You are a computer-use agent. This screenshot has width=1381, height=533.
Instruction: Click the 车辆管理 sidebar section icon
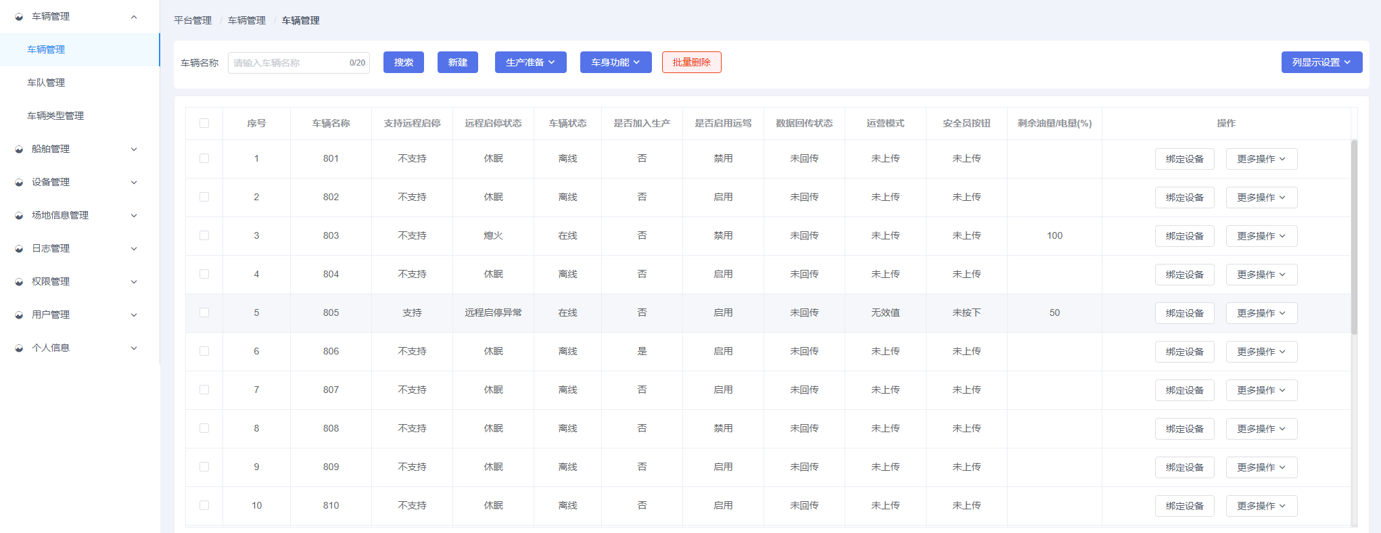click(x=19, y=17)
